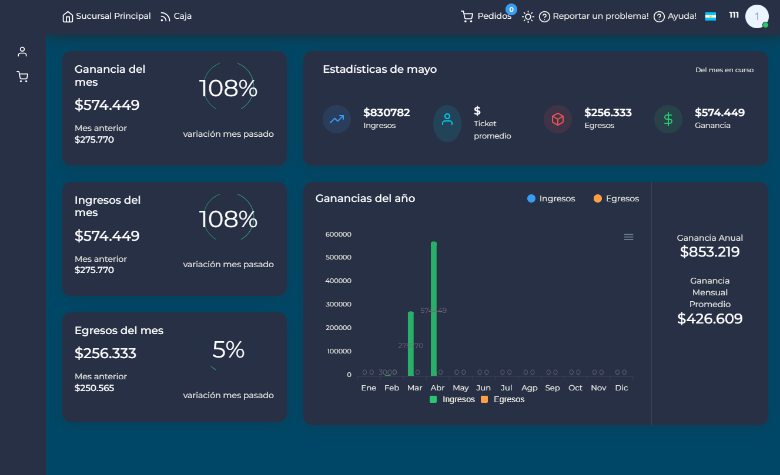Click the cart icon next to Pedidos
Screen dimensions: 780x475
point(467,16)
